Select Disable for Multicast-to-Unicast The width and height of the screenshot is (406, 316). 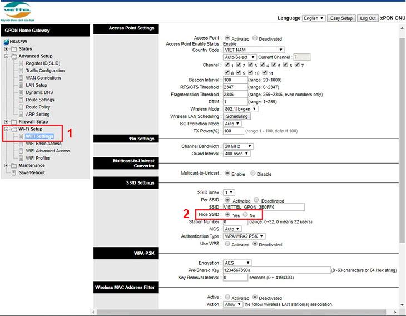click(x=252, y=173)
